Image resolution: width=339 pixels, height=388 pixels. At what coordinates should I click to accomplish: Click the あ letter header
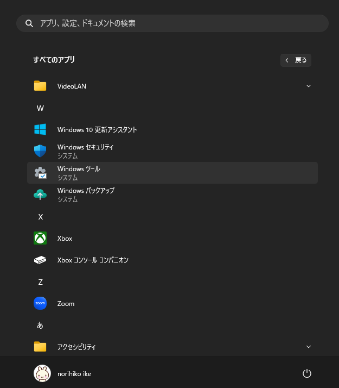40,325
